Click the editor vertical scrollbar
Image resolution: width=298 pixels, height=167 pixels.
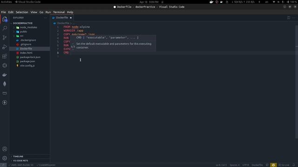297,82
